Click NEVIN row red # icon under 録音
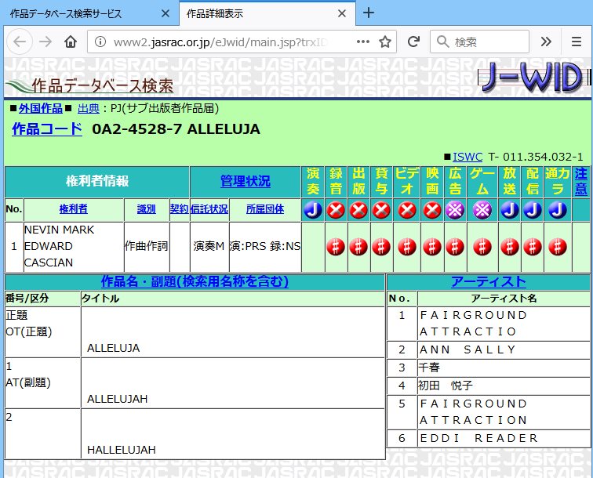 (336, 247)
